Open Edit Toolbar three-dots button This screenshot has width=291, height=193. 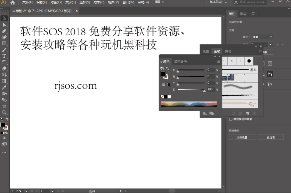click(4, 153)
